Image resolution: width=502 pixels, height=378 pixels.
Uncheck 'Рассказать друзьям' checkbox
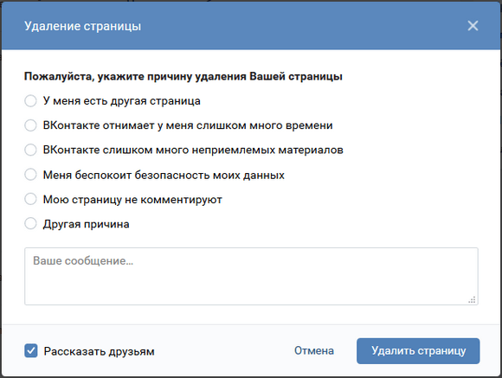click(x=31, y=351)
